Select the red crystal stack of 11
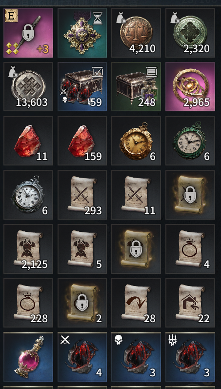This screenshot has height=389, width=221. 28,141
